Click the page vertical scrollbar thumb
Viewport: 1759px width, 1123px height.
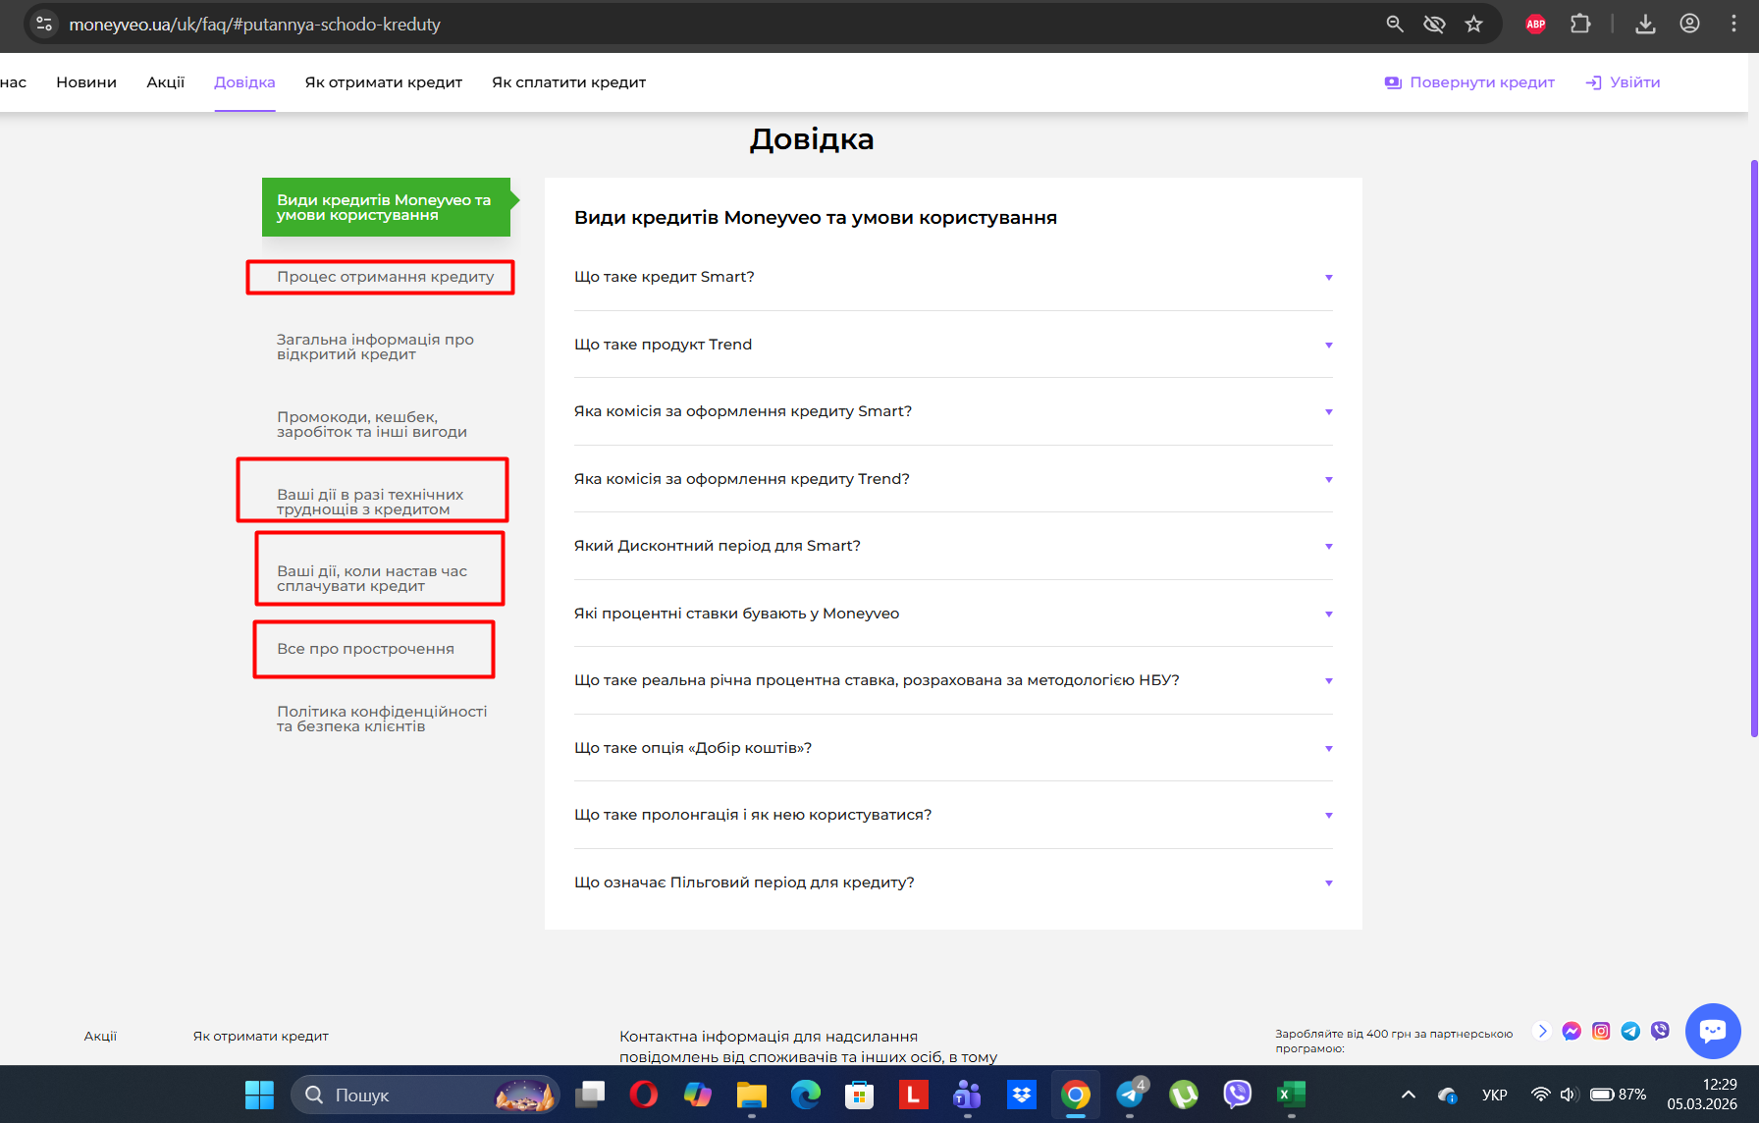click(x=1753, y=448)
